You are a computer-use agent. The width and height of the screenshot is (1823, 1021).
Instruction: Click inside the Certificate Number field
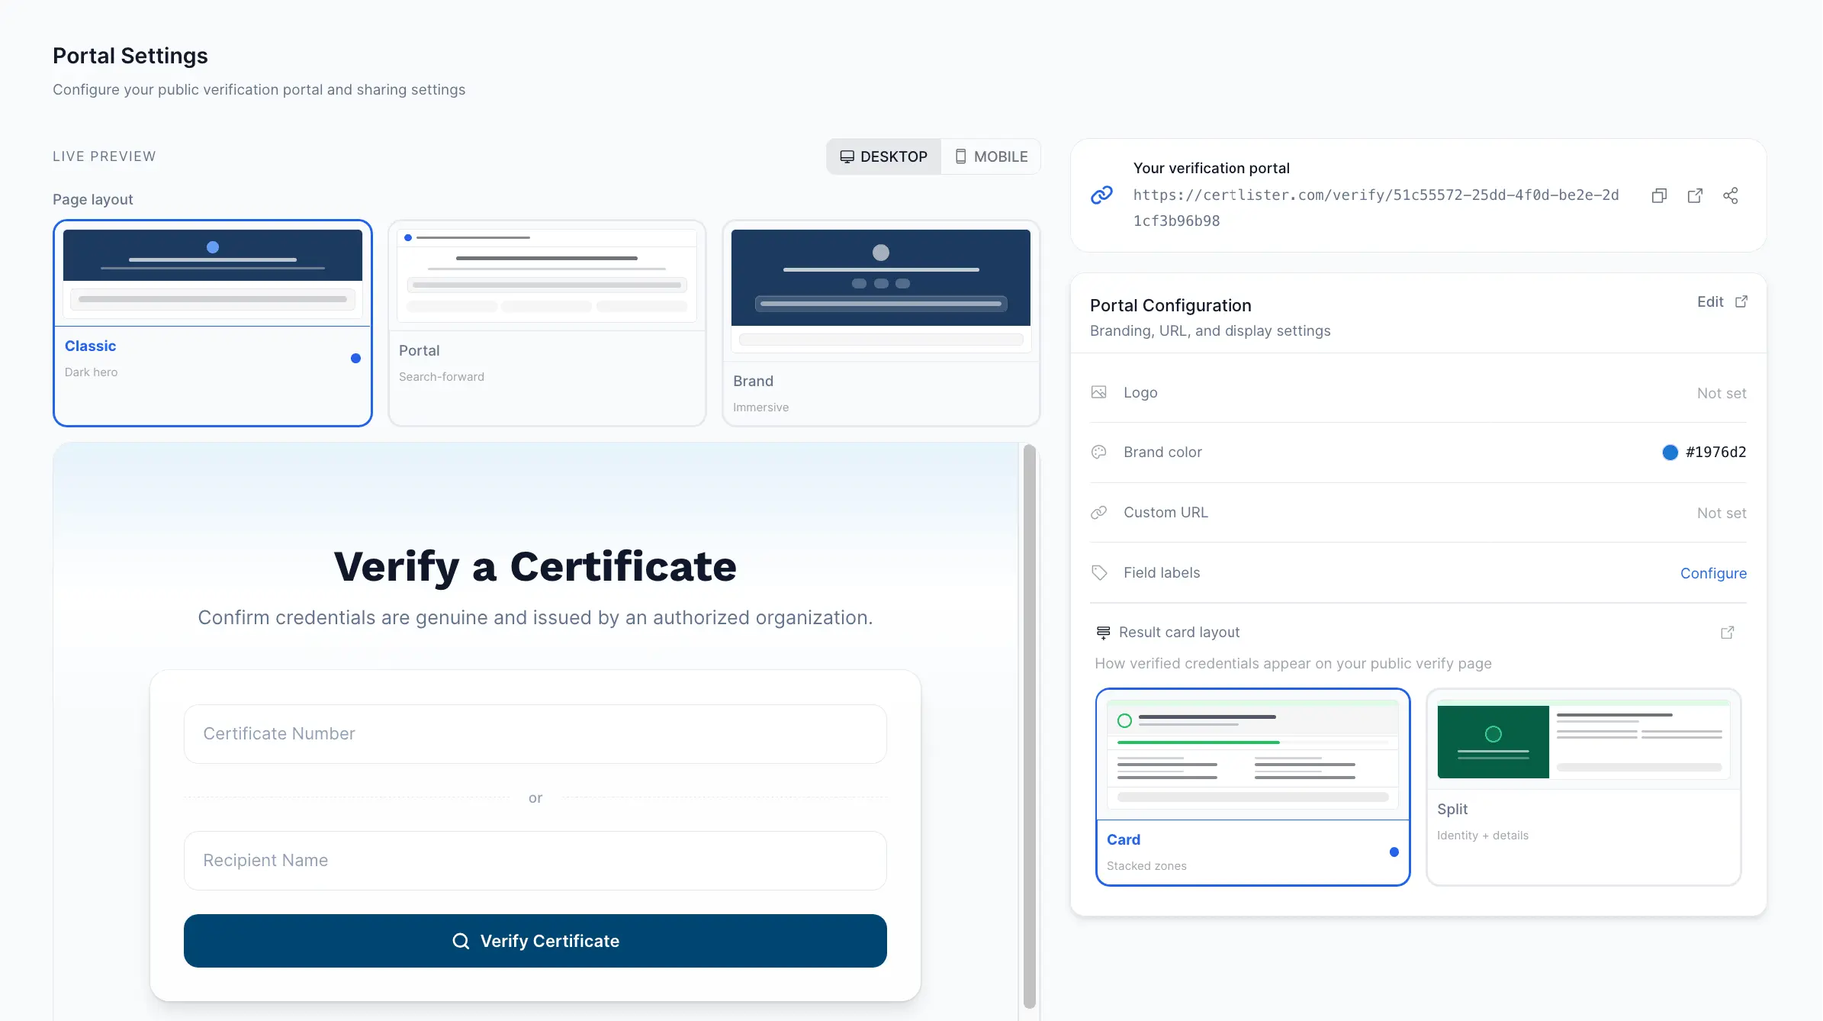(x=535, y=733)
